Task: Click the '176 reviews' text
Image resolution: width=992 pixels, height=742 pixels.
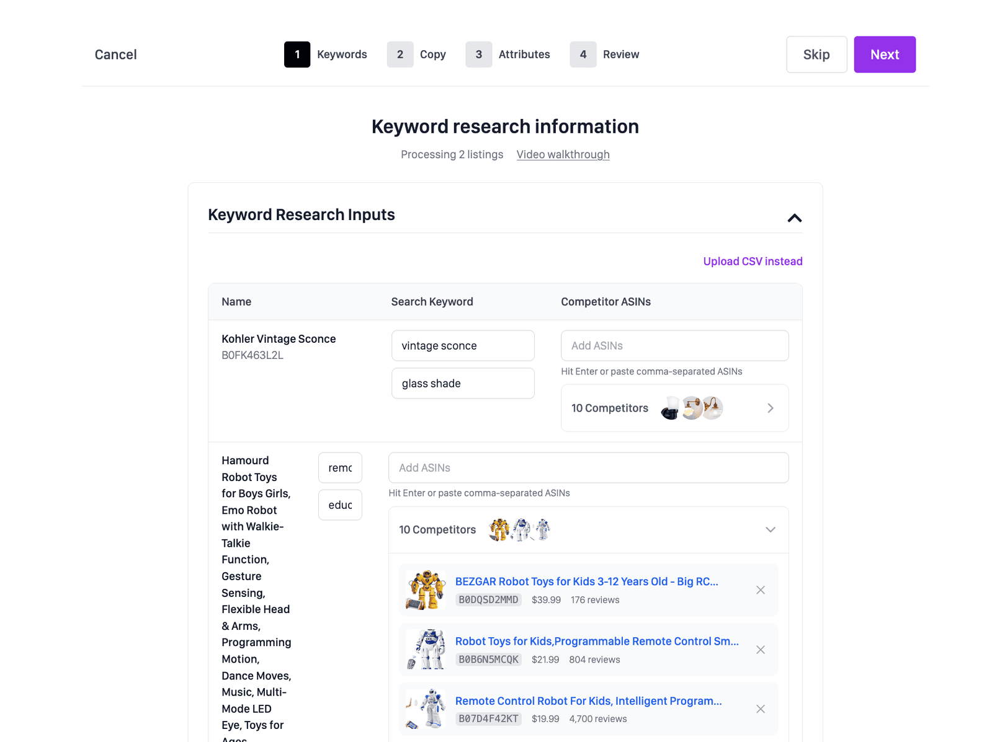Action: click(595, 600)
